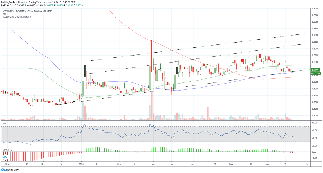This screenshot has height=173, width=323.
Task: Click the 0.2000 price axis label
Action: [x=315, y=102]
